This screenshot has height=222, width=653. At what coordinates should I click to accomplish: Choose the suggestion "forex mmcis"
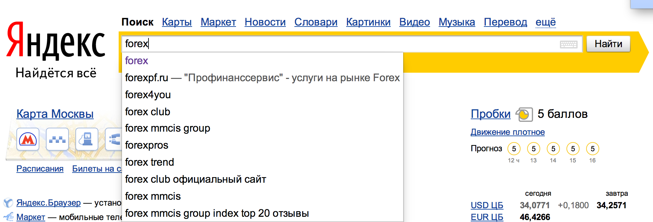(x=262, y=196)
